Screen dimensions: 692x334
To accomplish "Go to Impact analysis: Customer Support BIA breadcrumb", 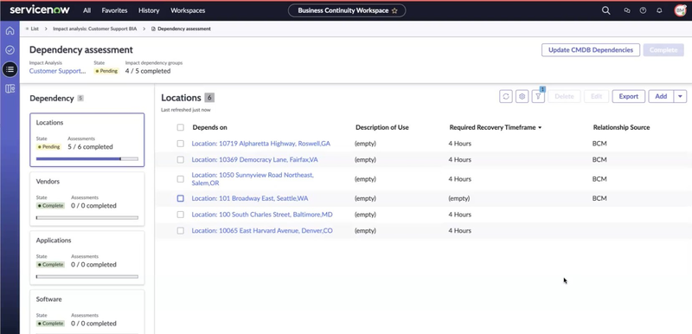I will click(95, 29).
